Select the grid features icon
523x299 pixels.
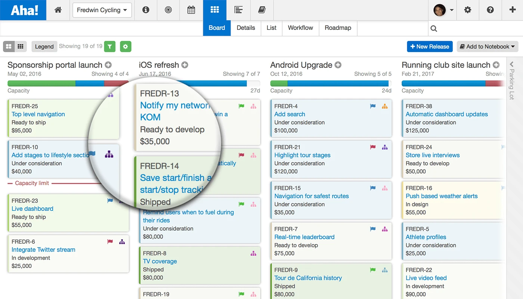coord(214,10)
